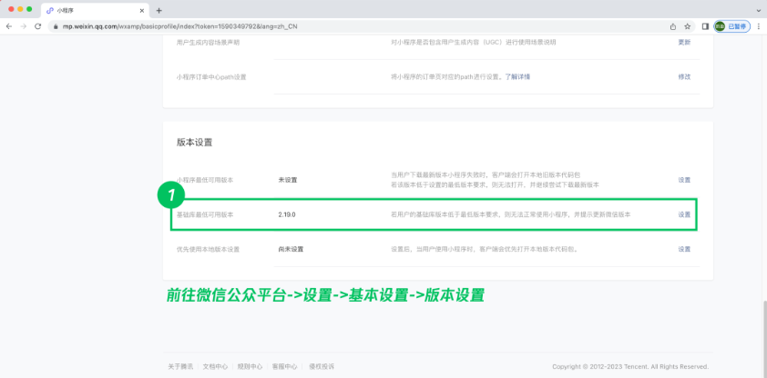The image size is (767, 378).
Task: Open 侵权投诉 footer link
Action: pos(322,366)
